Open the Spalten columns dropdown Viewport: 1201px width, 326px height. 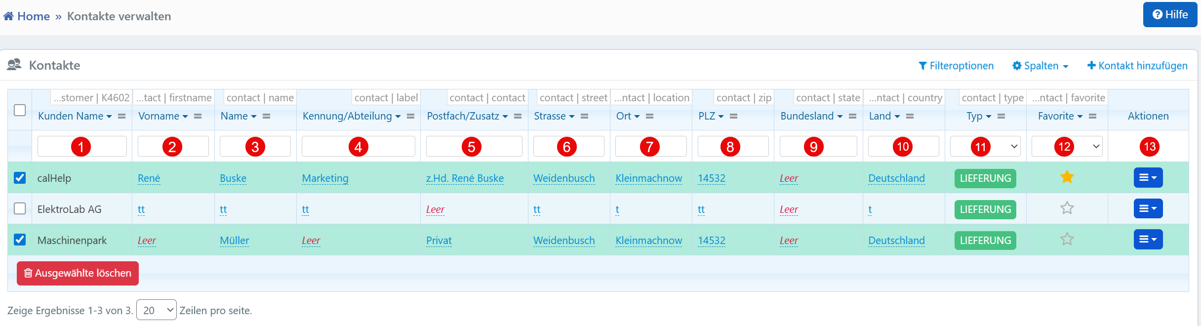(x=1040, y=66)
